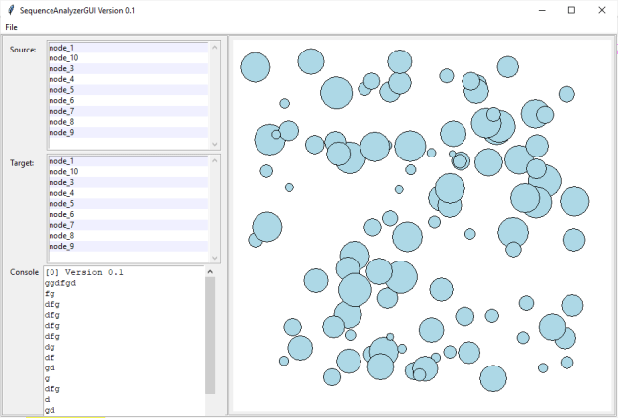Choose node_6 in the Target list

62,214
